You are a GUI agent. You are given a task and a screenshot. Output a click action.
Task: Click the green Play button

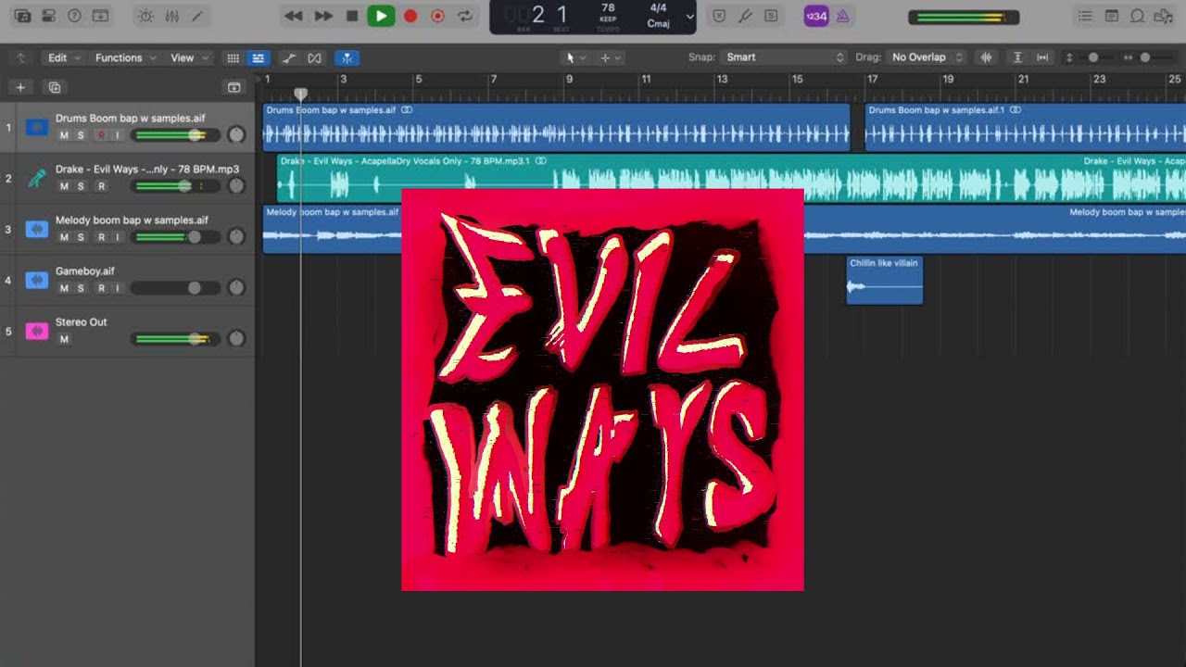(381, 16)
